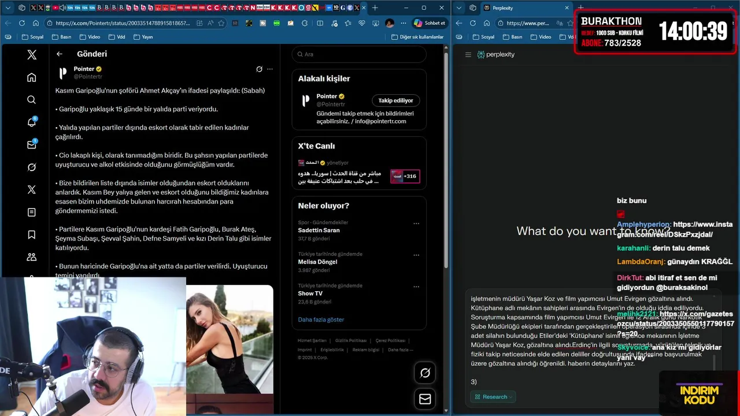740x416 pixels.
Task: Go back in the Perplexity browser window
Action: 459,23
